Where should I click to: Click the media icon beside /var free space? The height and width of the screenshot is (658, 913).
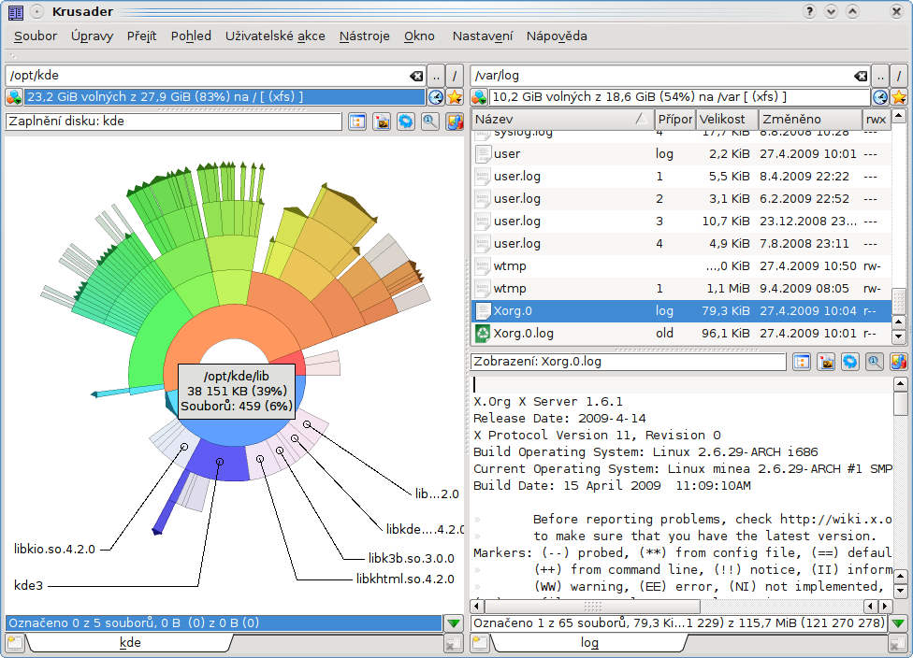[480, 97]
